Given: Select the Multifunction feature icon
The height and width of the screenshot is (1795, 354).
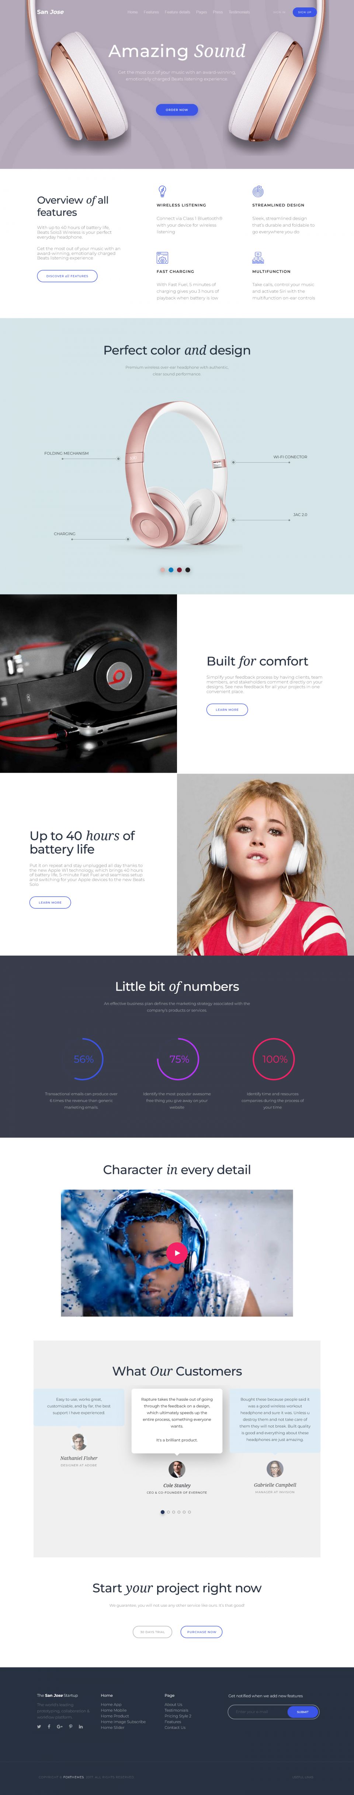Looking at the screenshot, I should [258, 258].
